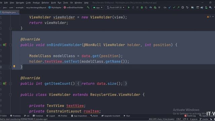The width and height of the screenshot is (215, 121).
Task: Open the Profile app gauge icon
Action: 150,7
